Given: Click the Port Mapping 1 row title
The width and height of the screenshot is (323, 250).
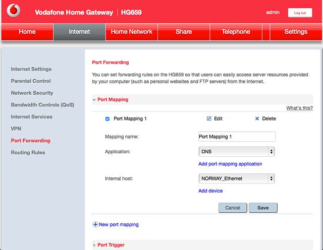Looking at the screenshot, I should [x=130, y=119].
